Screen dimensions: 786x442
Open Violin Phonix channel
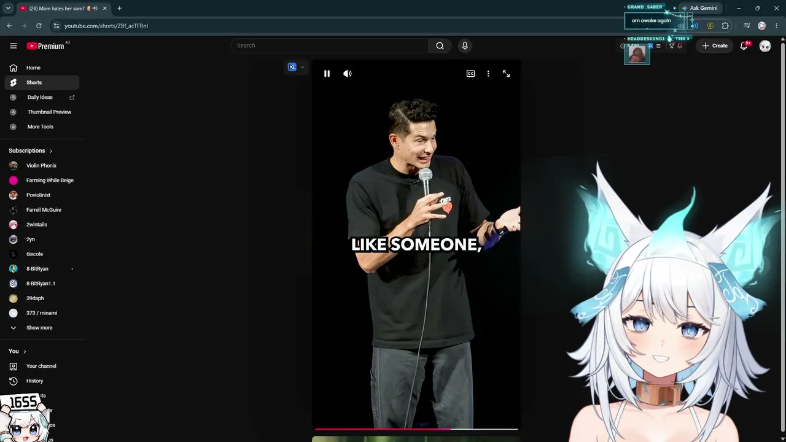tap(42, 166)
